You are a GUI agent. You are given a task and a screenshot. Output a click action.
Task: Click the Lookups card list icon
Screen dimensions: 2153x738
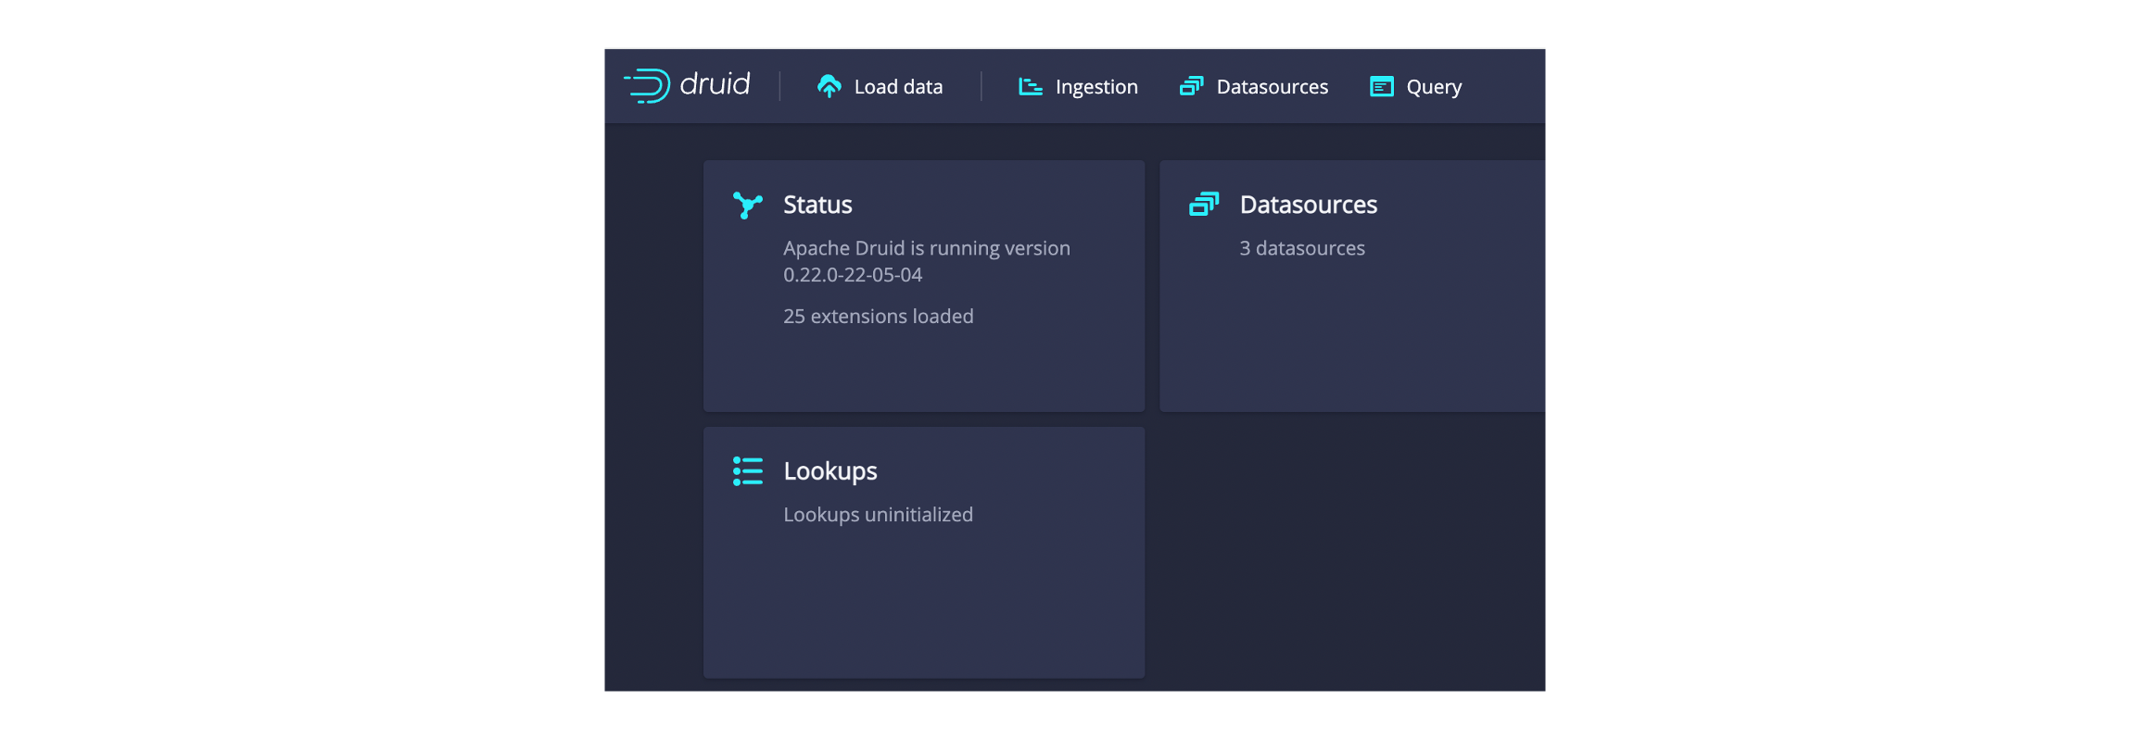pyautogui.click(x=747, y=470)
